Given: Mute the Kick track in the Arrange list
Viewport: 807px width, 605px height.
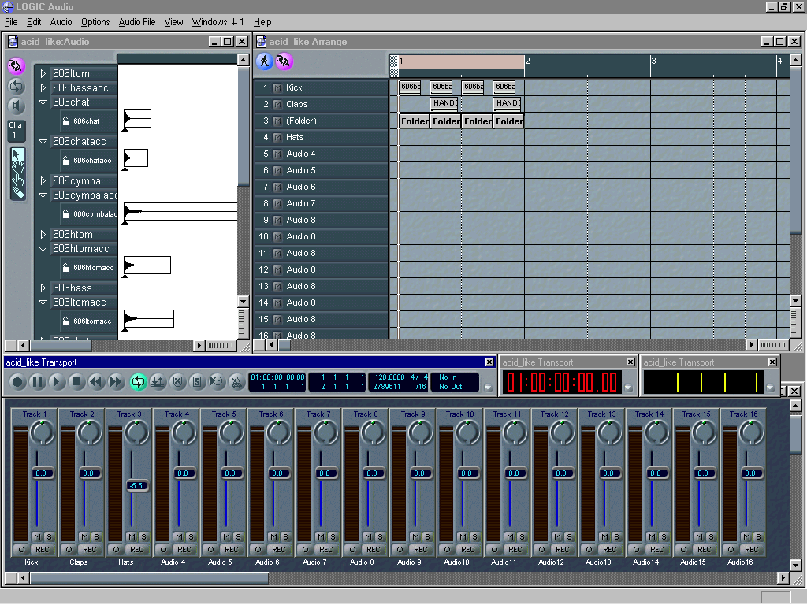Looking at the screenshot, I should 277,88.
